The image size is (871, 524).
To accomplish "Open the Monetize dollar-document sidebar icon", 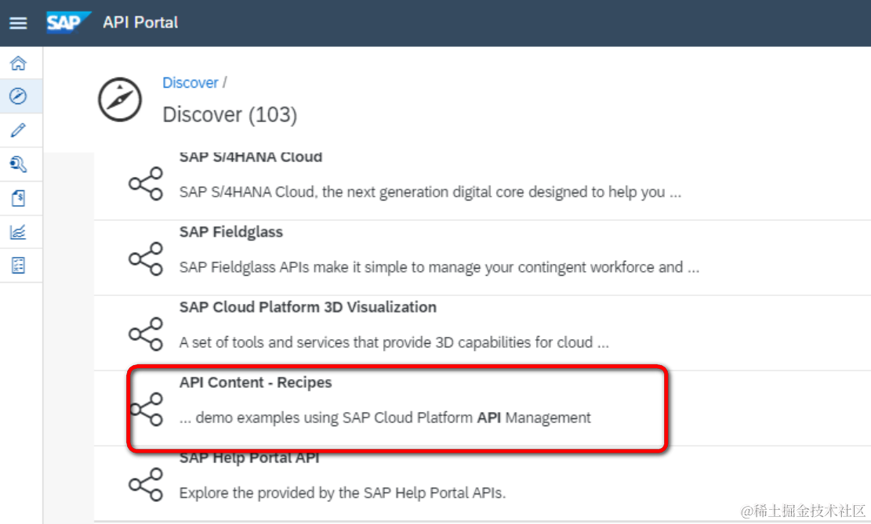I will coord(18,198).
